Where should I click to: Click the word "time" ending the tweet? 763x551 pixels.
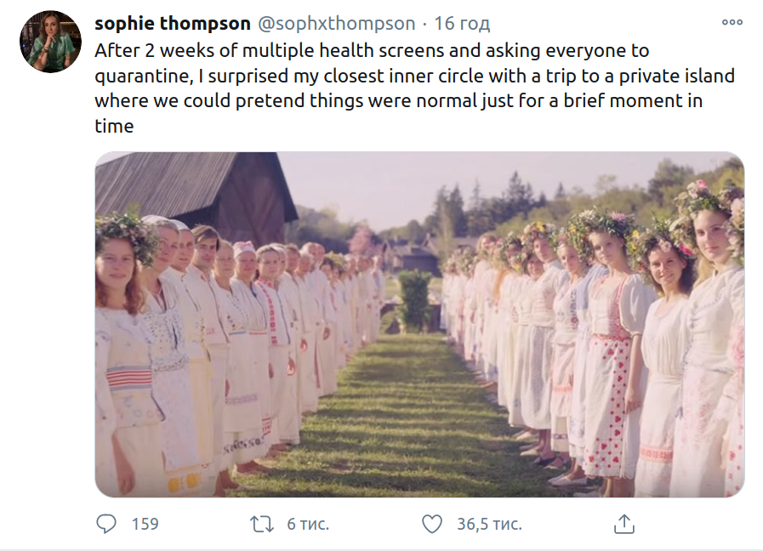114,126
